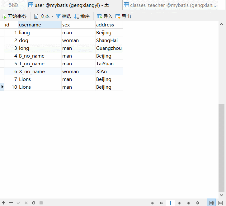The image size is (226, 206).
Task: Select the username cell 'dog'
Action: coord(40,40)
